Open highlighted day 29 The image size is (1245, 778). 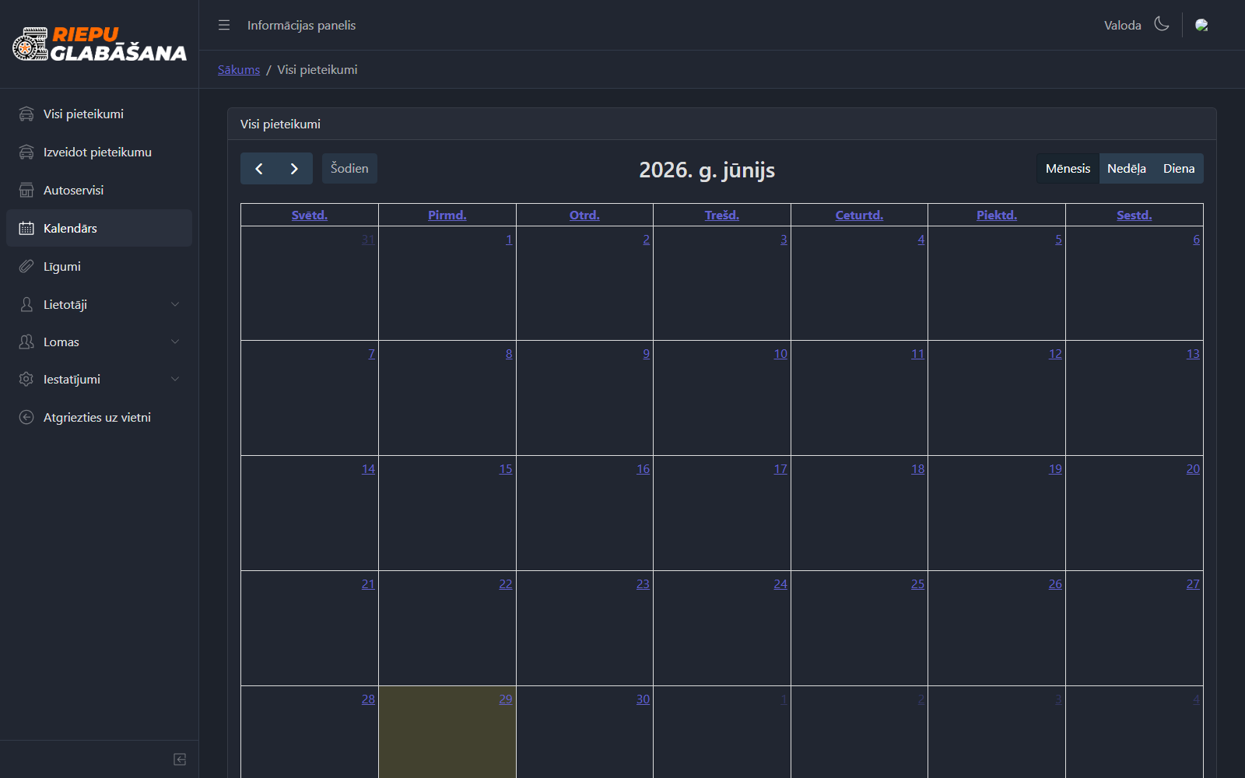tap(506, 699)
